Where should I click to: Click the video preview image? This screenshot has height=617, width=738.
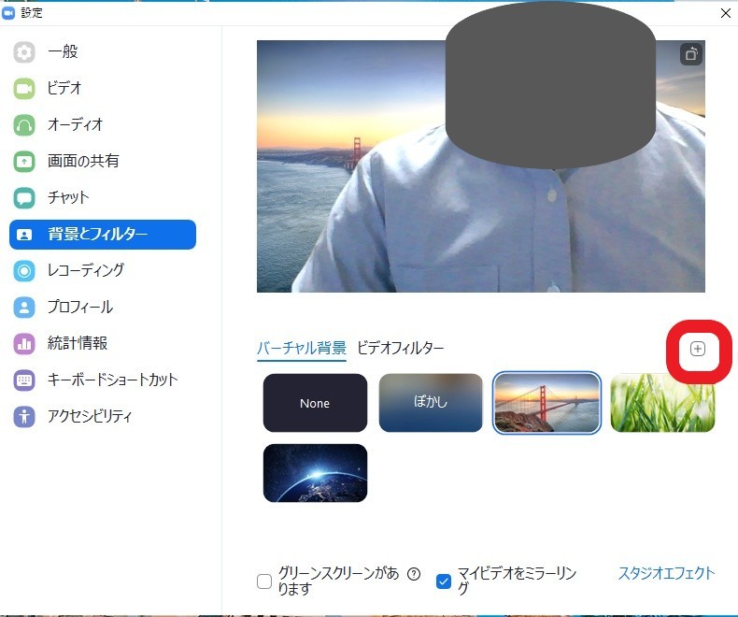pos(480,166)
